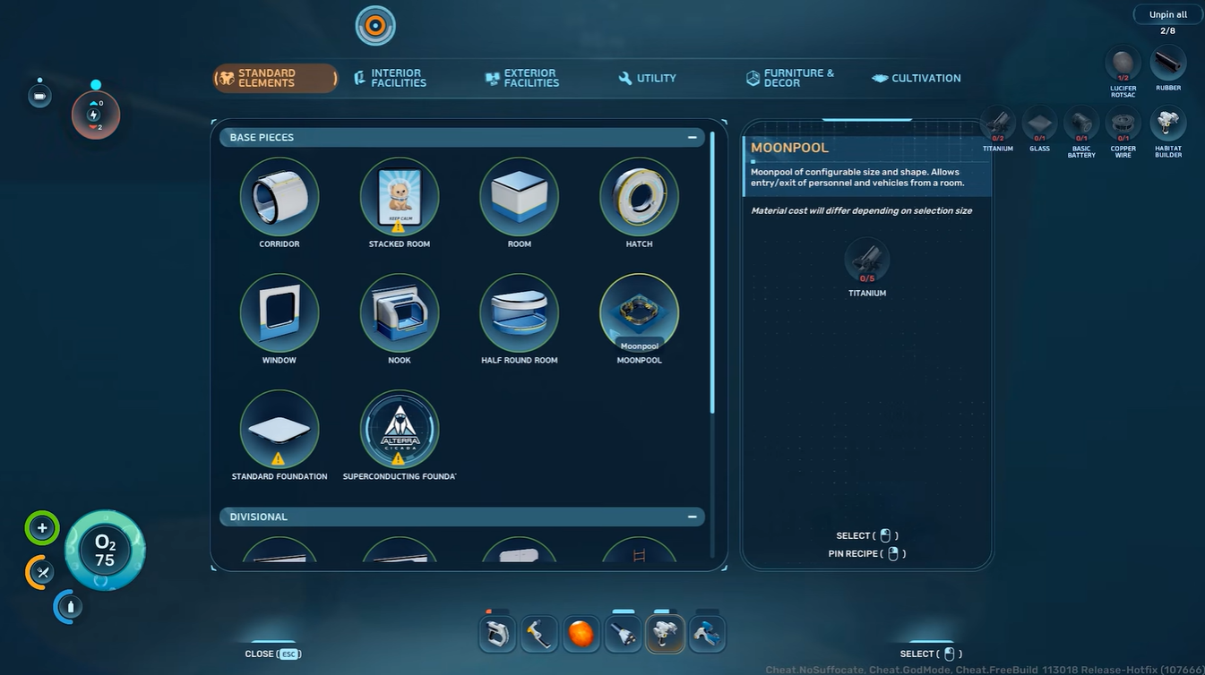
Task: Select the scanner tool in hotbar
Action: point(497,635)
